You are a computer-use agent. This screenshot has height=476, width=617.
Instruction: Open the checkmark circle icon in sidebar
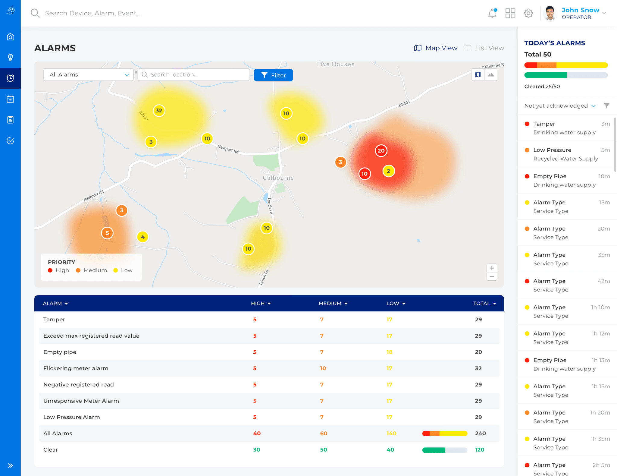click(11, 140)
